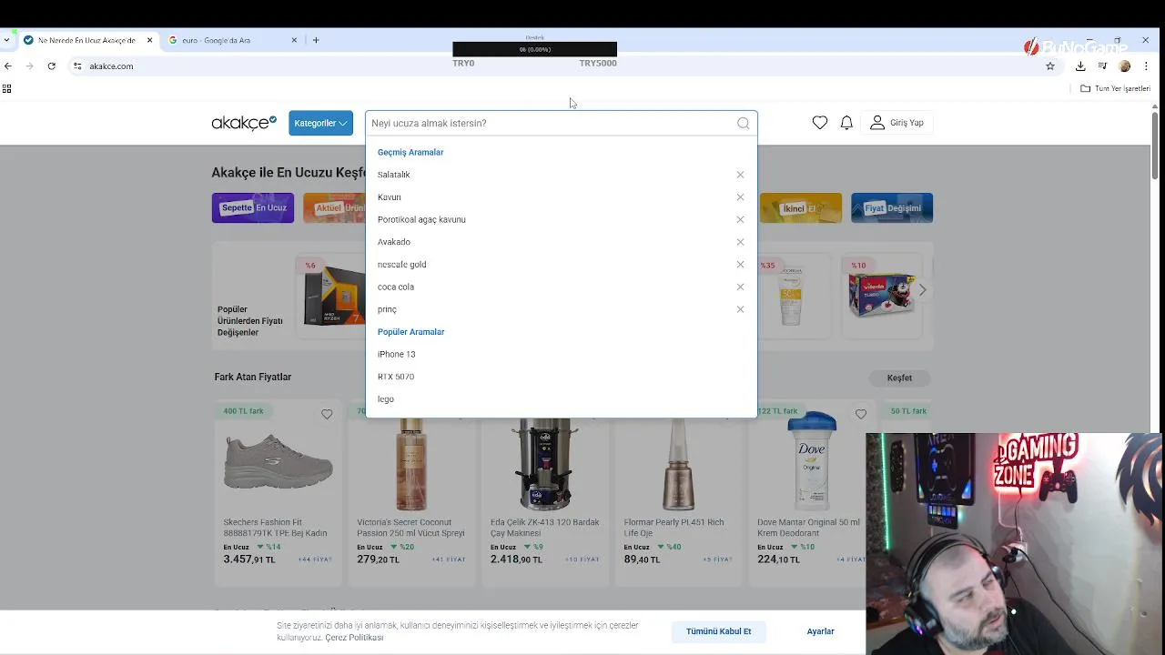
Task: Expand the Kategoriler dropdown
Action: (320, 123)
